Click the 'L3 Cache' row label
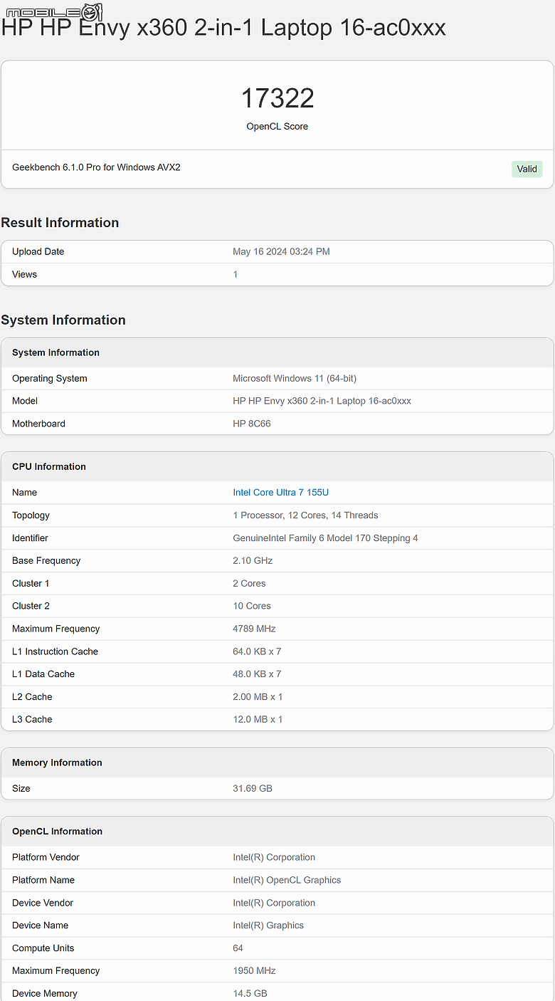The width and height of the screenshot is (555, 1001). [x=32, y=720]
